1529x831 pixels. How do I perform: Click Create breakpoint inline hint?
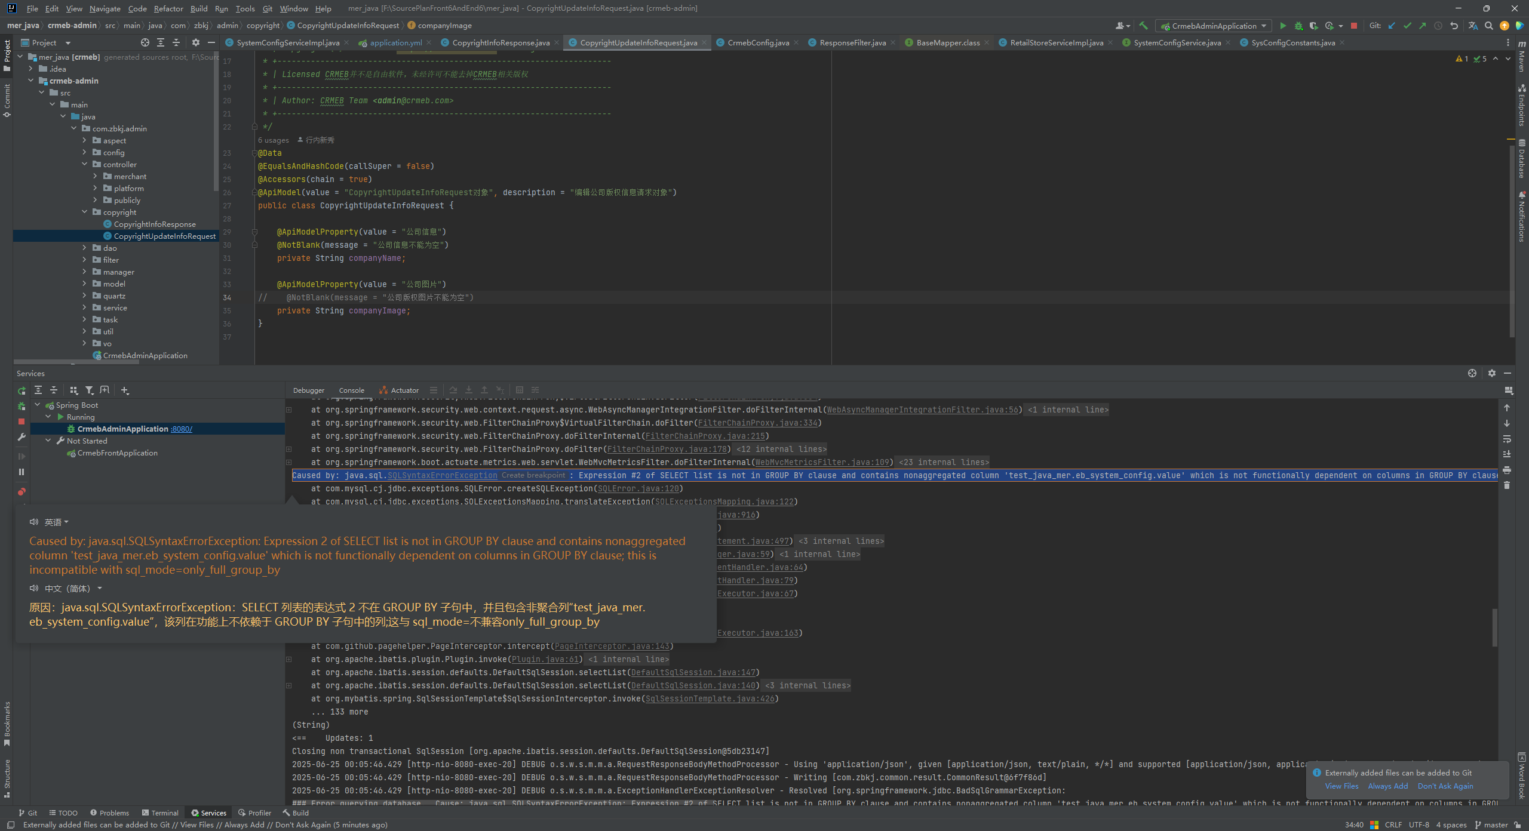point(533,475)
